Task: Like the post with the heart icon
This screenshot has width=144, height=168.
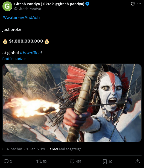Action: coord(72,161)
